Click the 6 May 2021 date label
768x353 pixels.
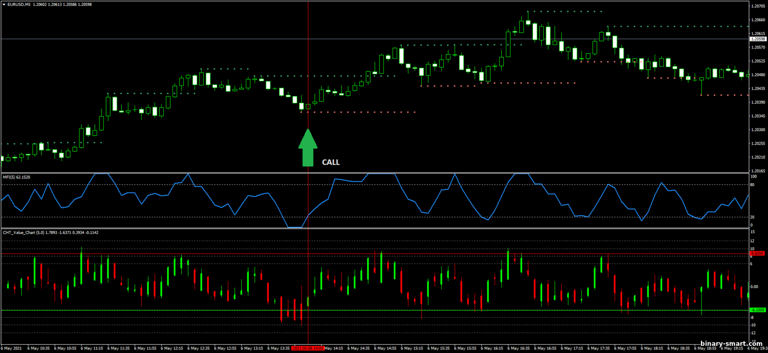pyautogui.click(x=12, y=348)
